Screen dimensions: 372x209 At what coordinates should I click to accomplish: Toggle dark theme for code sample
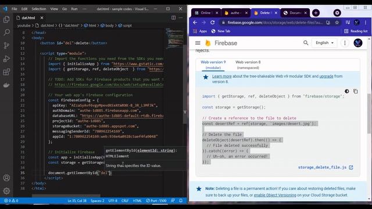coord(347,91)
